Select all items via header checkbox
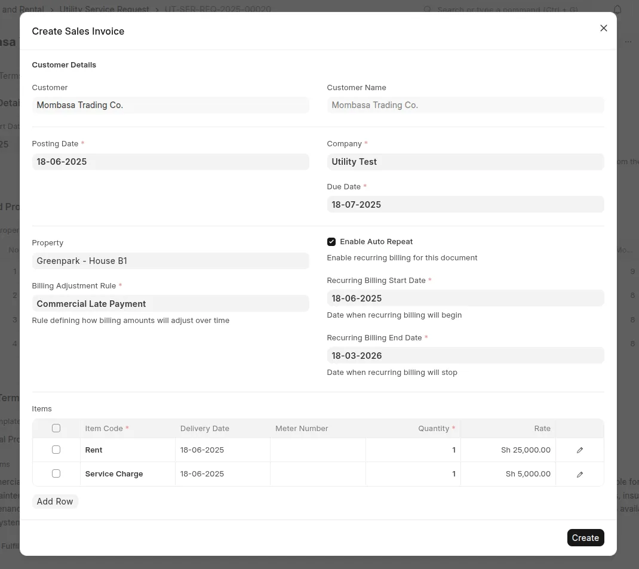This screenshot has height=569, width=639. coord(56,428)
